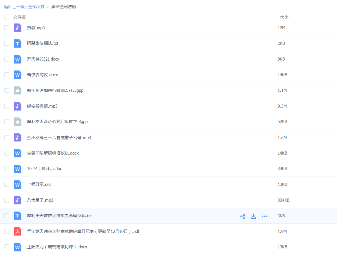Screen dimensions: 337x254
Task: Sort by clicking the 文件名 column header
Action: pos(19,17)
